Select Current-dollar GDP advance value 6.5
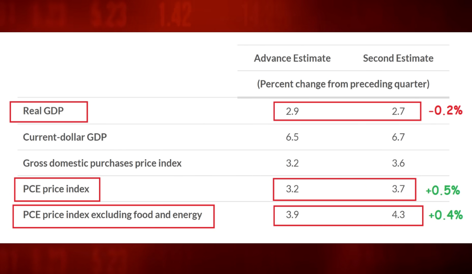This screenshot has height=274, width=472. (292, 137)
